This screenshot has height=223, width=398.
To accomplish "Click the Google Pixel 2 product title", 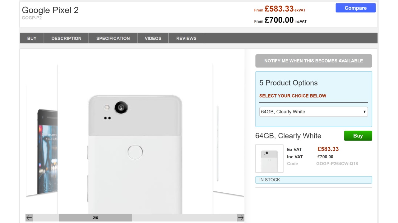I will click(50, 10).
